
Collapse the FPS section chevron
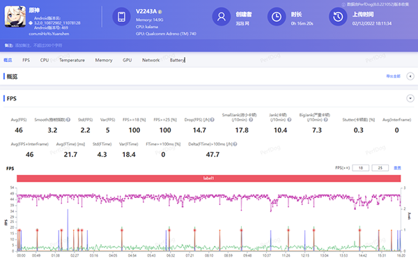click(410, 98)
